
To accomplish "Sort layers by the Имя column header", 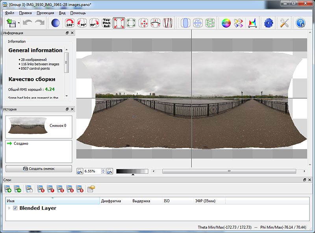I will pos(53,201).
